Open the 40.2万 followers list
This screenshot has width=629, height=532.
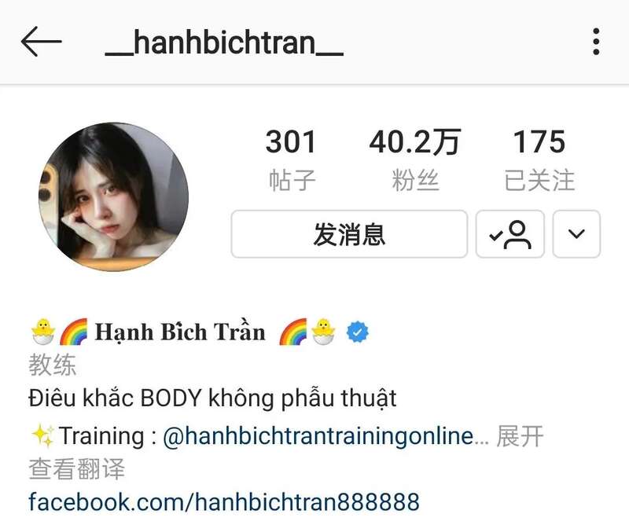click(415, 160)
